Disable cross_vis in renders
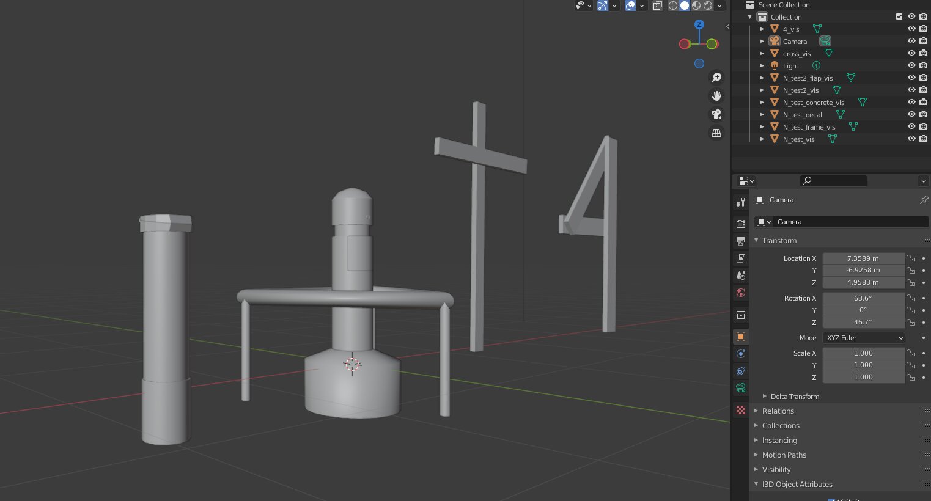The image size is (931, 501). (924, 54)
